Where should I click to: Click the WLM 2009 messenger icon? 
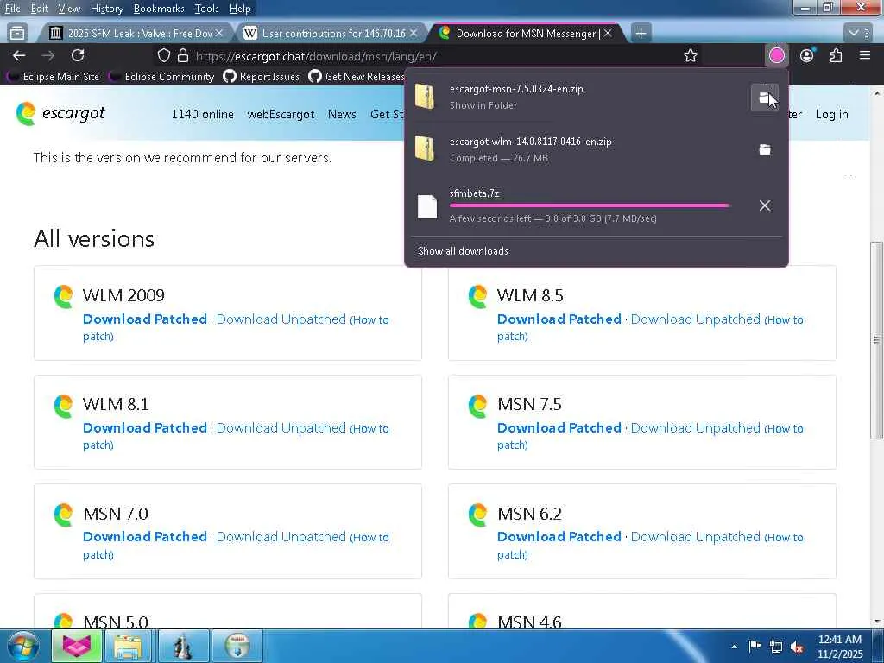click(x=64, y=296)
